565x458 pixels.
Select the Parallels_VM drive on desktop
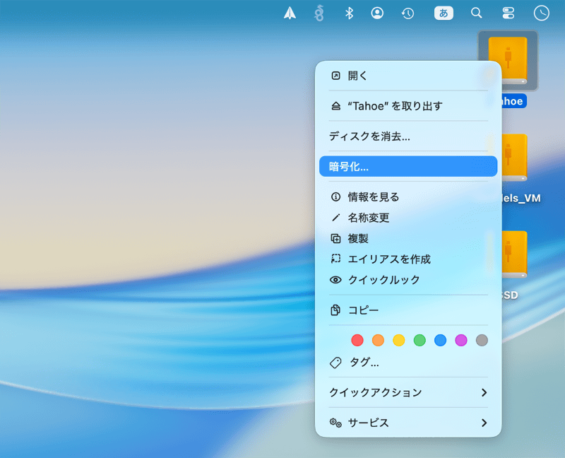pos(515,158)
